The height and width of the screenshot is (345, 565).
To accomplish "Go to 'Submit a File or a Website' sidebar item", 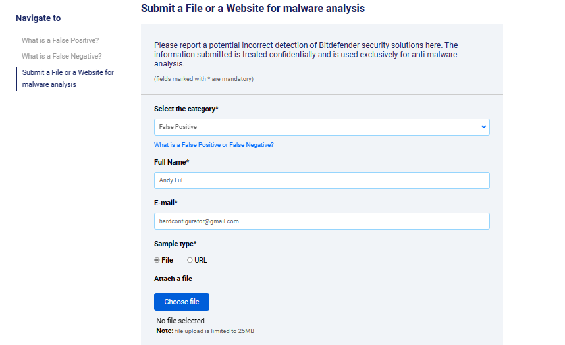I will tap(68, 78).
